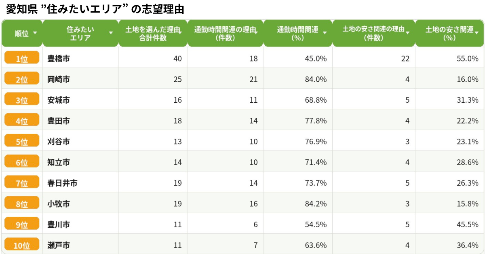Click the 順位 column header text
The height and width of the screenshot is (254, 485).
pyautogui.click(x=22, y=34)
